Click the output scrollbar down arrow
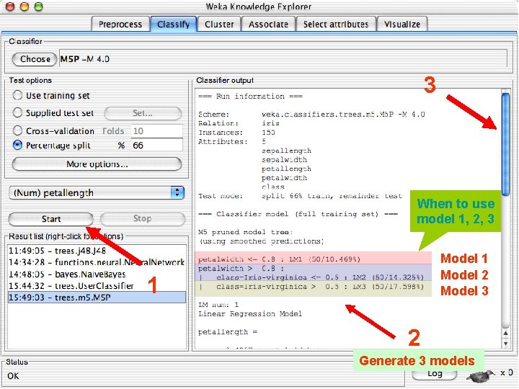The width and height of the screenshot is (519, 389). [505, 344]
